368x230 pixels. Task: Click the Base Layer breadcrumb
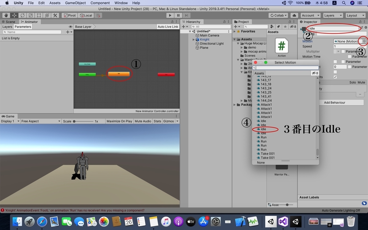pyautogui.click(x=84, y=27)
